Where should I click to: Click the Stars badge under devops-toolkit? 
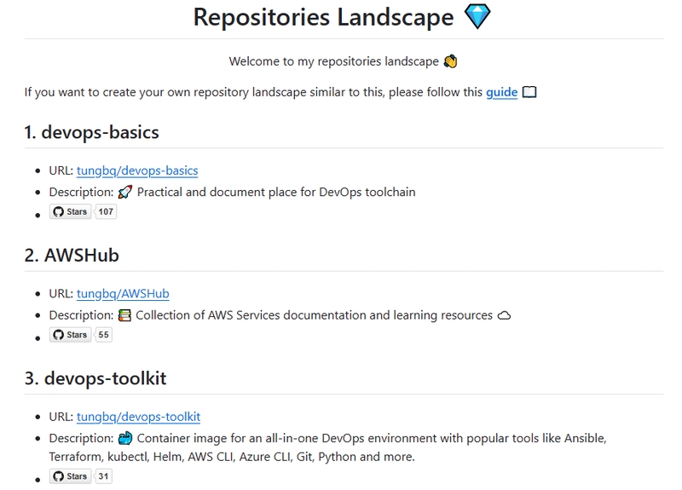coord(71,476)
